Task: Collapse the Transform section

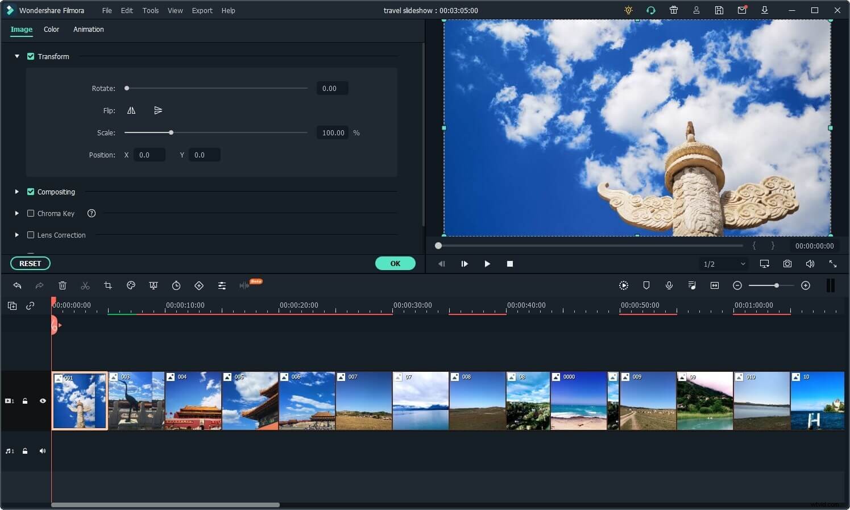Action: tap(16, 56)
